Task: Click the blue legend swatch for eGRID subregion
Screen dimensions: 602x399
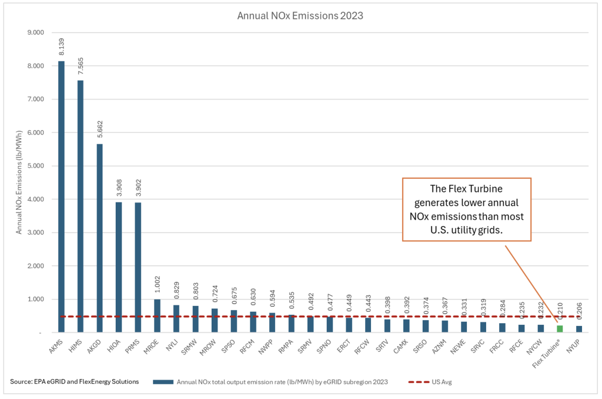Action: tap(161, 382)
